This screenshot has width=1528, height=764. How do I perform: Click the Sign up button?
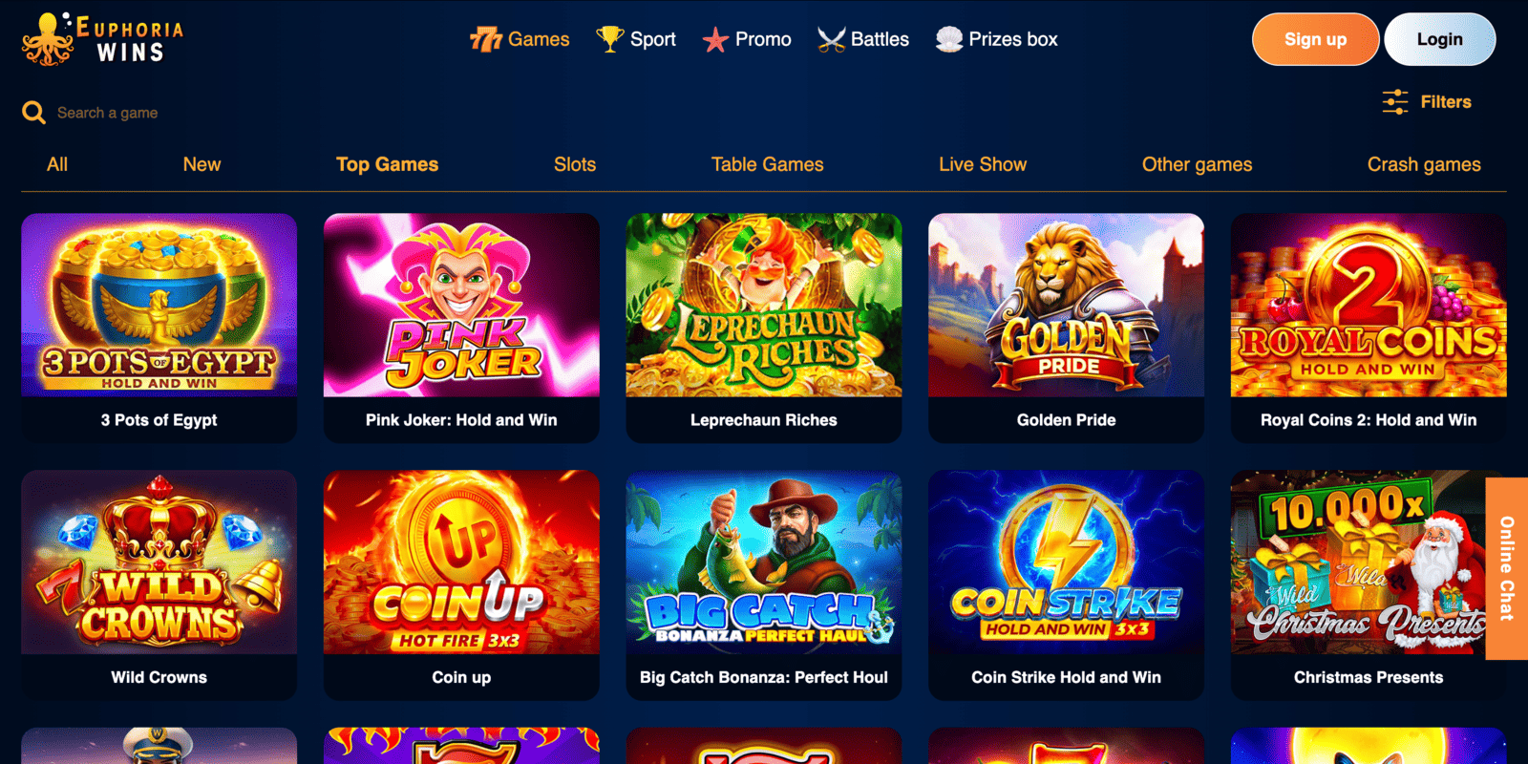[1315, 39]
